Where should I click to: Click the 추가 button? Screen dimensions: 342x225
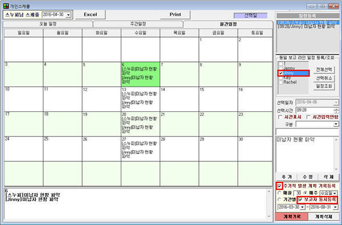(287, 177)
